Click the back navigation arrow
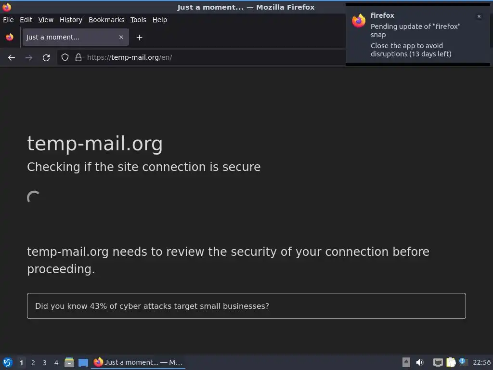Viewport: 493px width, 370px height. coord(12,58)
